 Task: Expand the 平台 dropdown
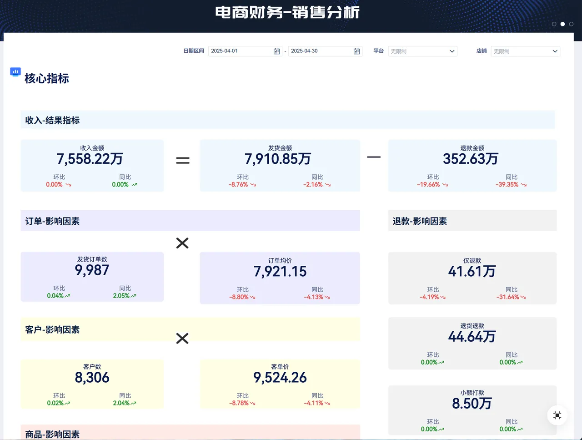(422, 51)
